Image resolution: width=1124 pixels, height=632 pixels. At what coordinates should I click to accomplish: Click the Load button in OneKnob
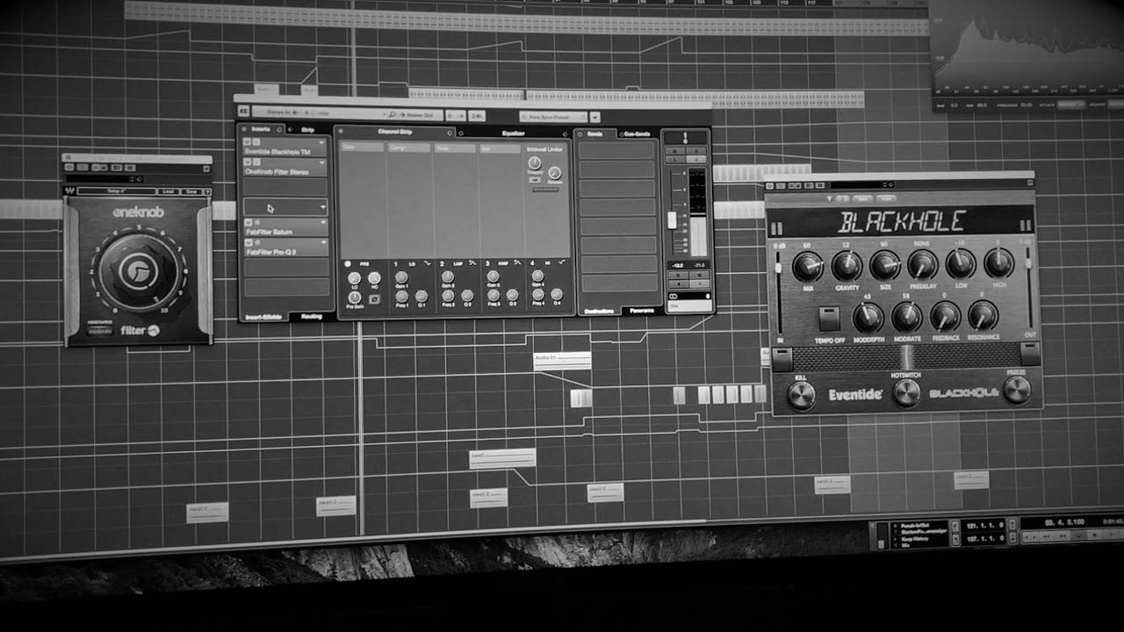click(x=168, y=191)
